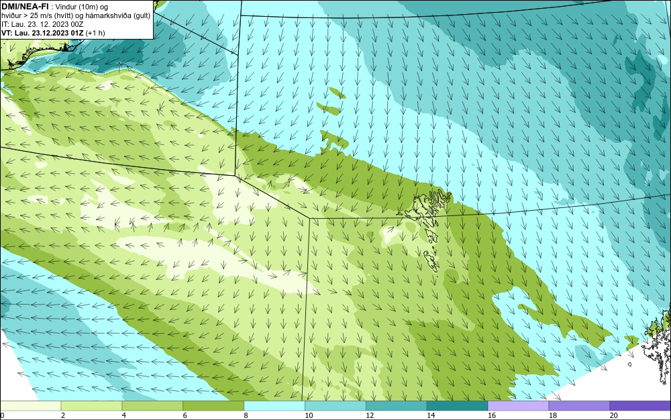Pick the olive green 6–8 m/s legend swatch
Screen dimensions: 671x420
213,406
